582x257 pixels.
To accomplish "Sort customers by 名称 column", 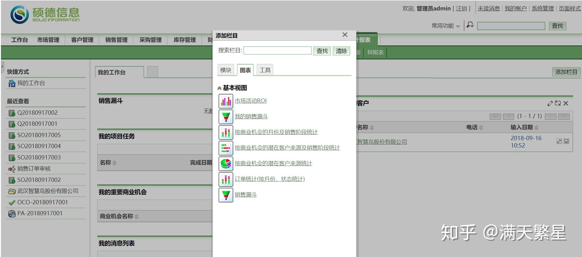I will point(372,128).
